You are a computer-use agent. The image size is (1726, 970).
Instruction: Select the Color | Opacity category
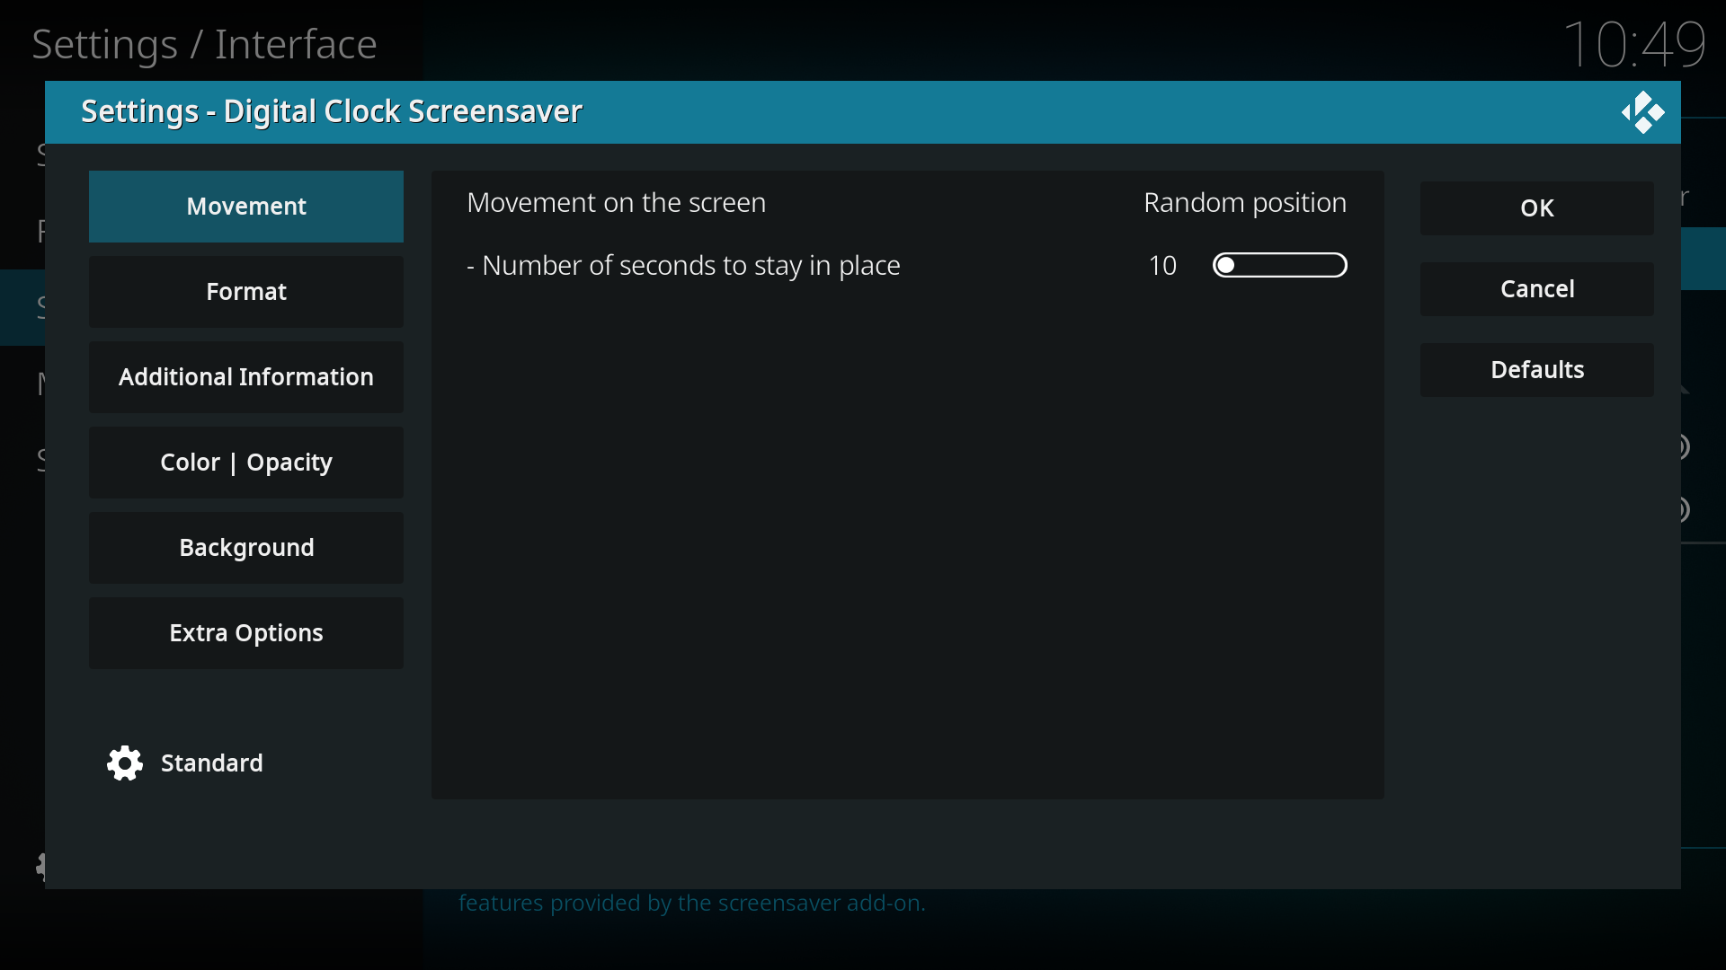point(246,463)
